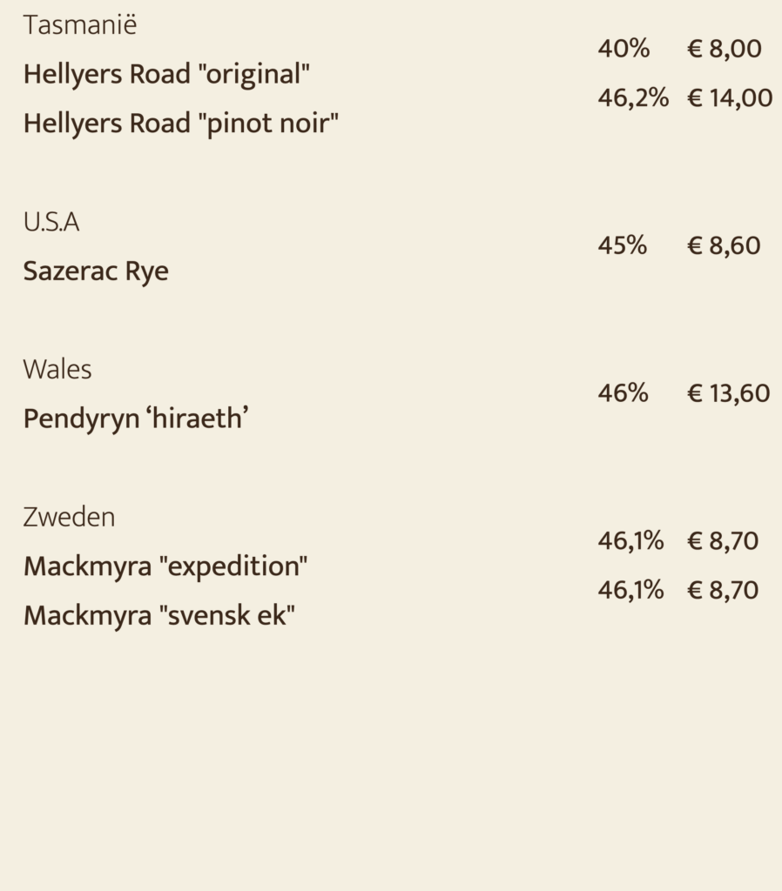Click the 46% alcohol value
Image resolution: width=782 pixels, height=891 pixels.
click(x=623, y=394)
